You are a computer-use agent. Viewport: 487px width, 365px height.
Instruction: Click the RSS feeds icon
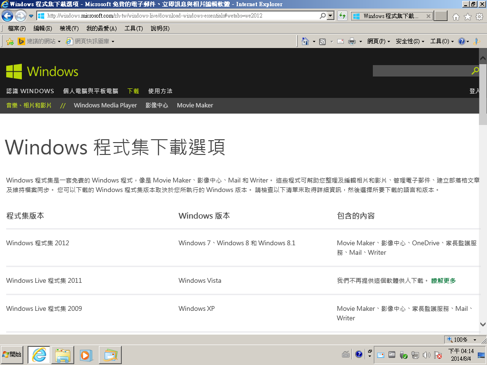pyautogui.click(x=323, y=42)
